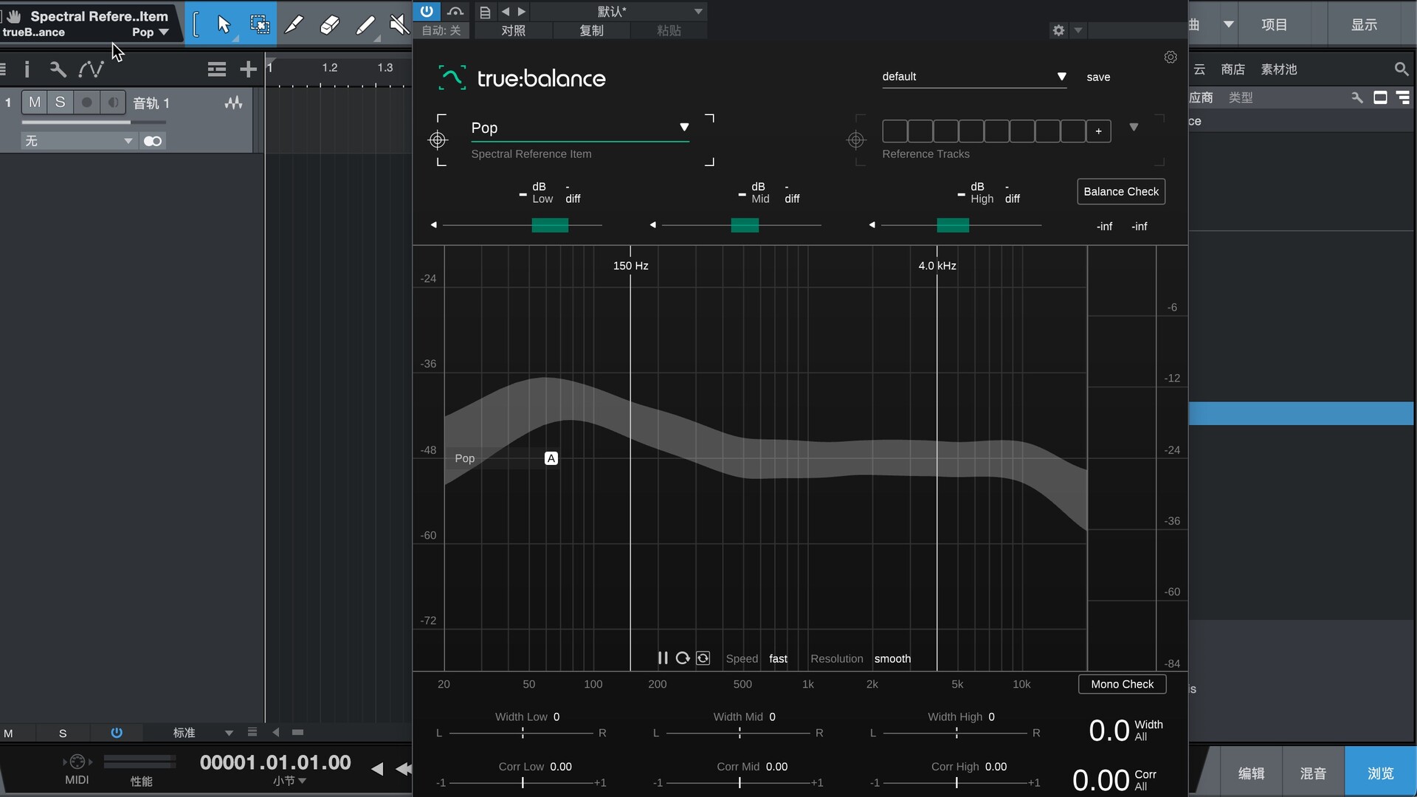The image size is (1417, 797).
Task: Click the MIDI monitor icon
Action: point(77,762)
